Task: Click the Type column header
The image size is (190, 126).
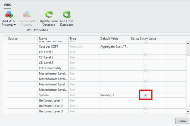Action: 84,39
